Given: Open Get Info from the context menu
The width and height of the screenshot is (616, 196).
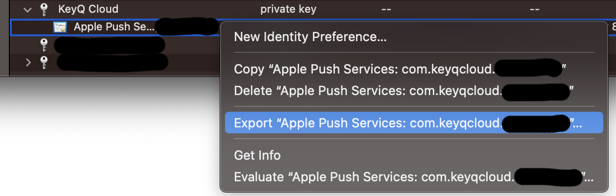Looking at the screenshot, I should click(x=257, y=155).
